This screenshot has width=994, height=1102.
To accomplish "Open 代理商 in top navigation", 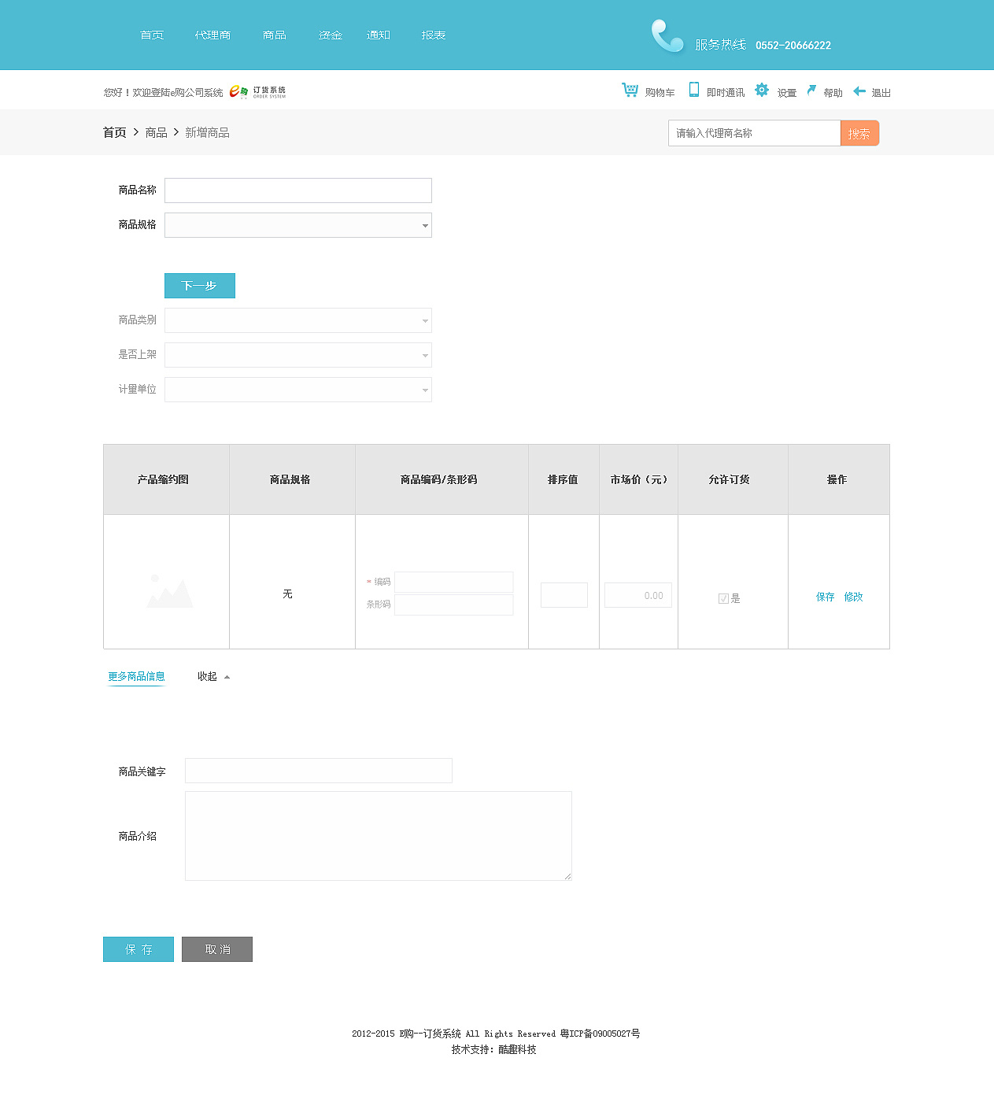I will pyautogui.click(x=212, y=35).
